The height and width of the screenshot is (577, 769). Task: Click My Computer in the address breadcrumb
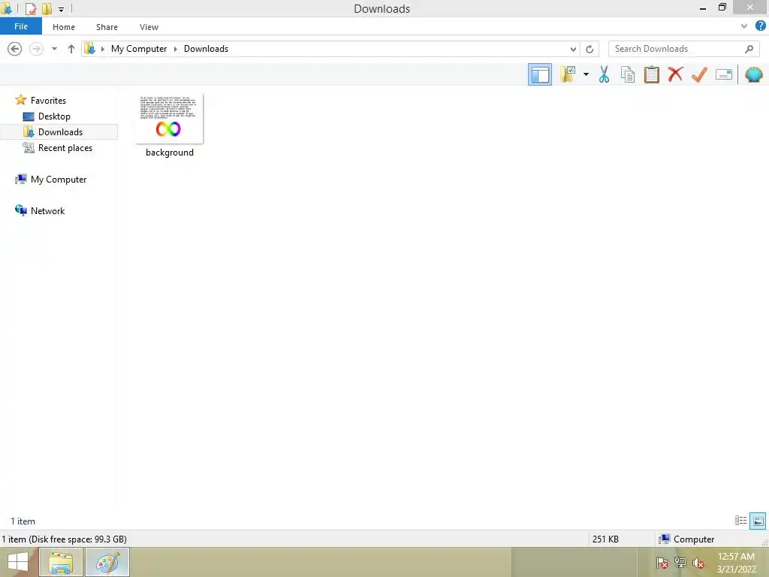[x=139, y=49]
